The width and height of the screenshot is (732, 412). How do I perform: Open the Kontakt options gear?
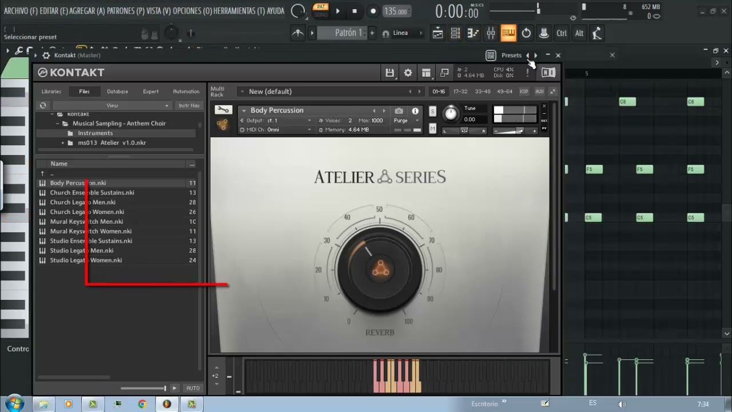tap(408, 73)
